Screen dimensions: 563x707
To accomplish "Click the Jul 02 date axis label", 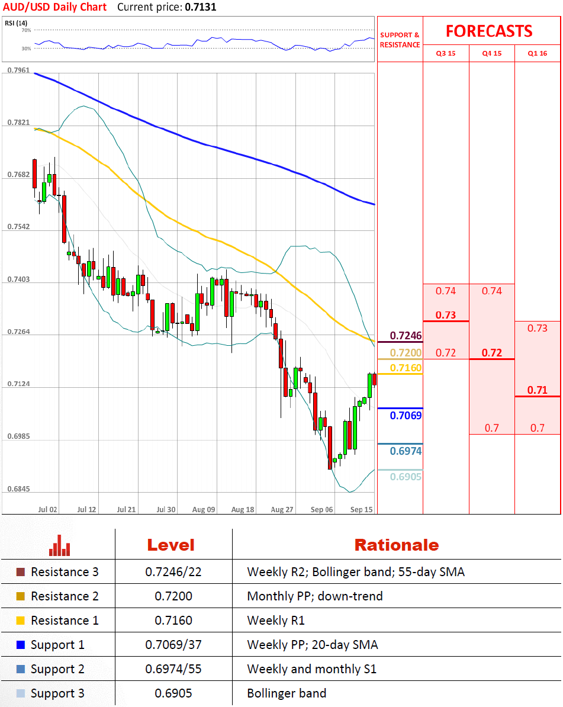I will click(47, 509).
